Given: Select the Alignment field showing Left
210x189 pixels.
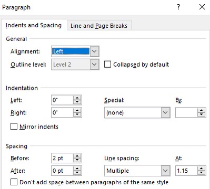Looking at the screenshot, I should tap(71, 51).
